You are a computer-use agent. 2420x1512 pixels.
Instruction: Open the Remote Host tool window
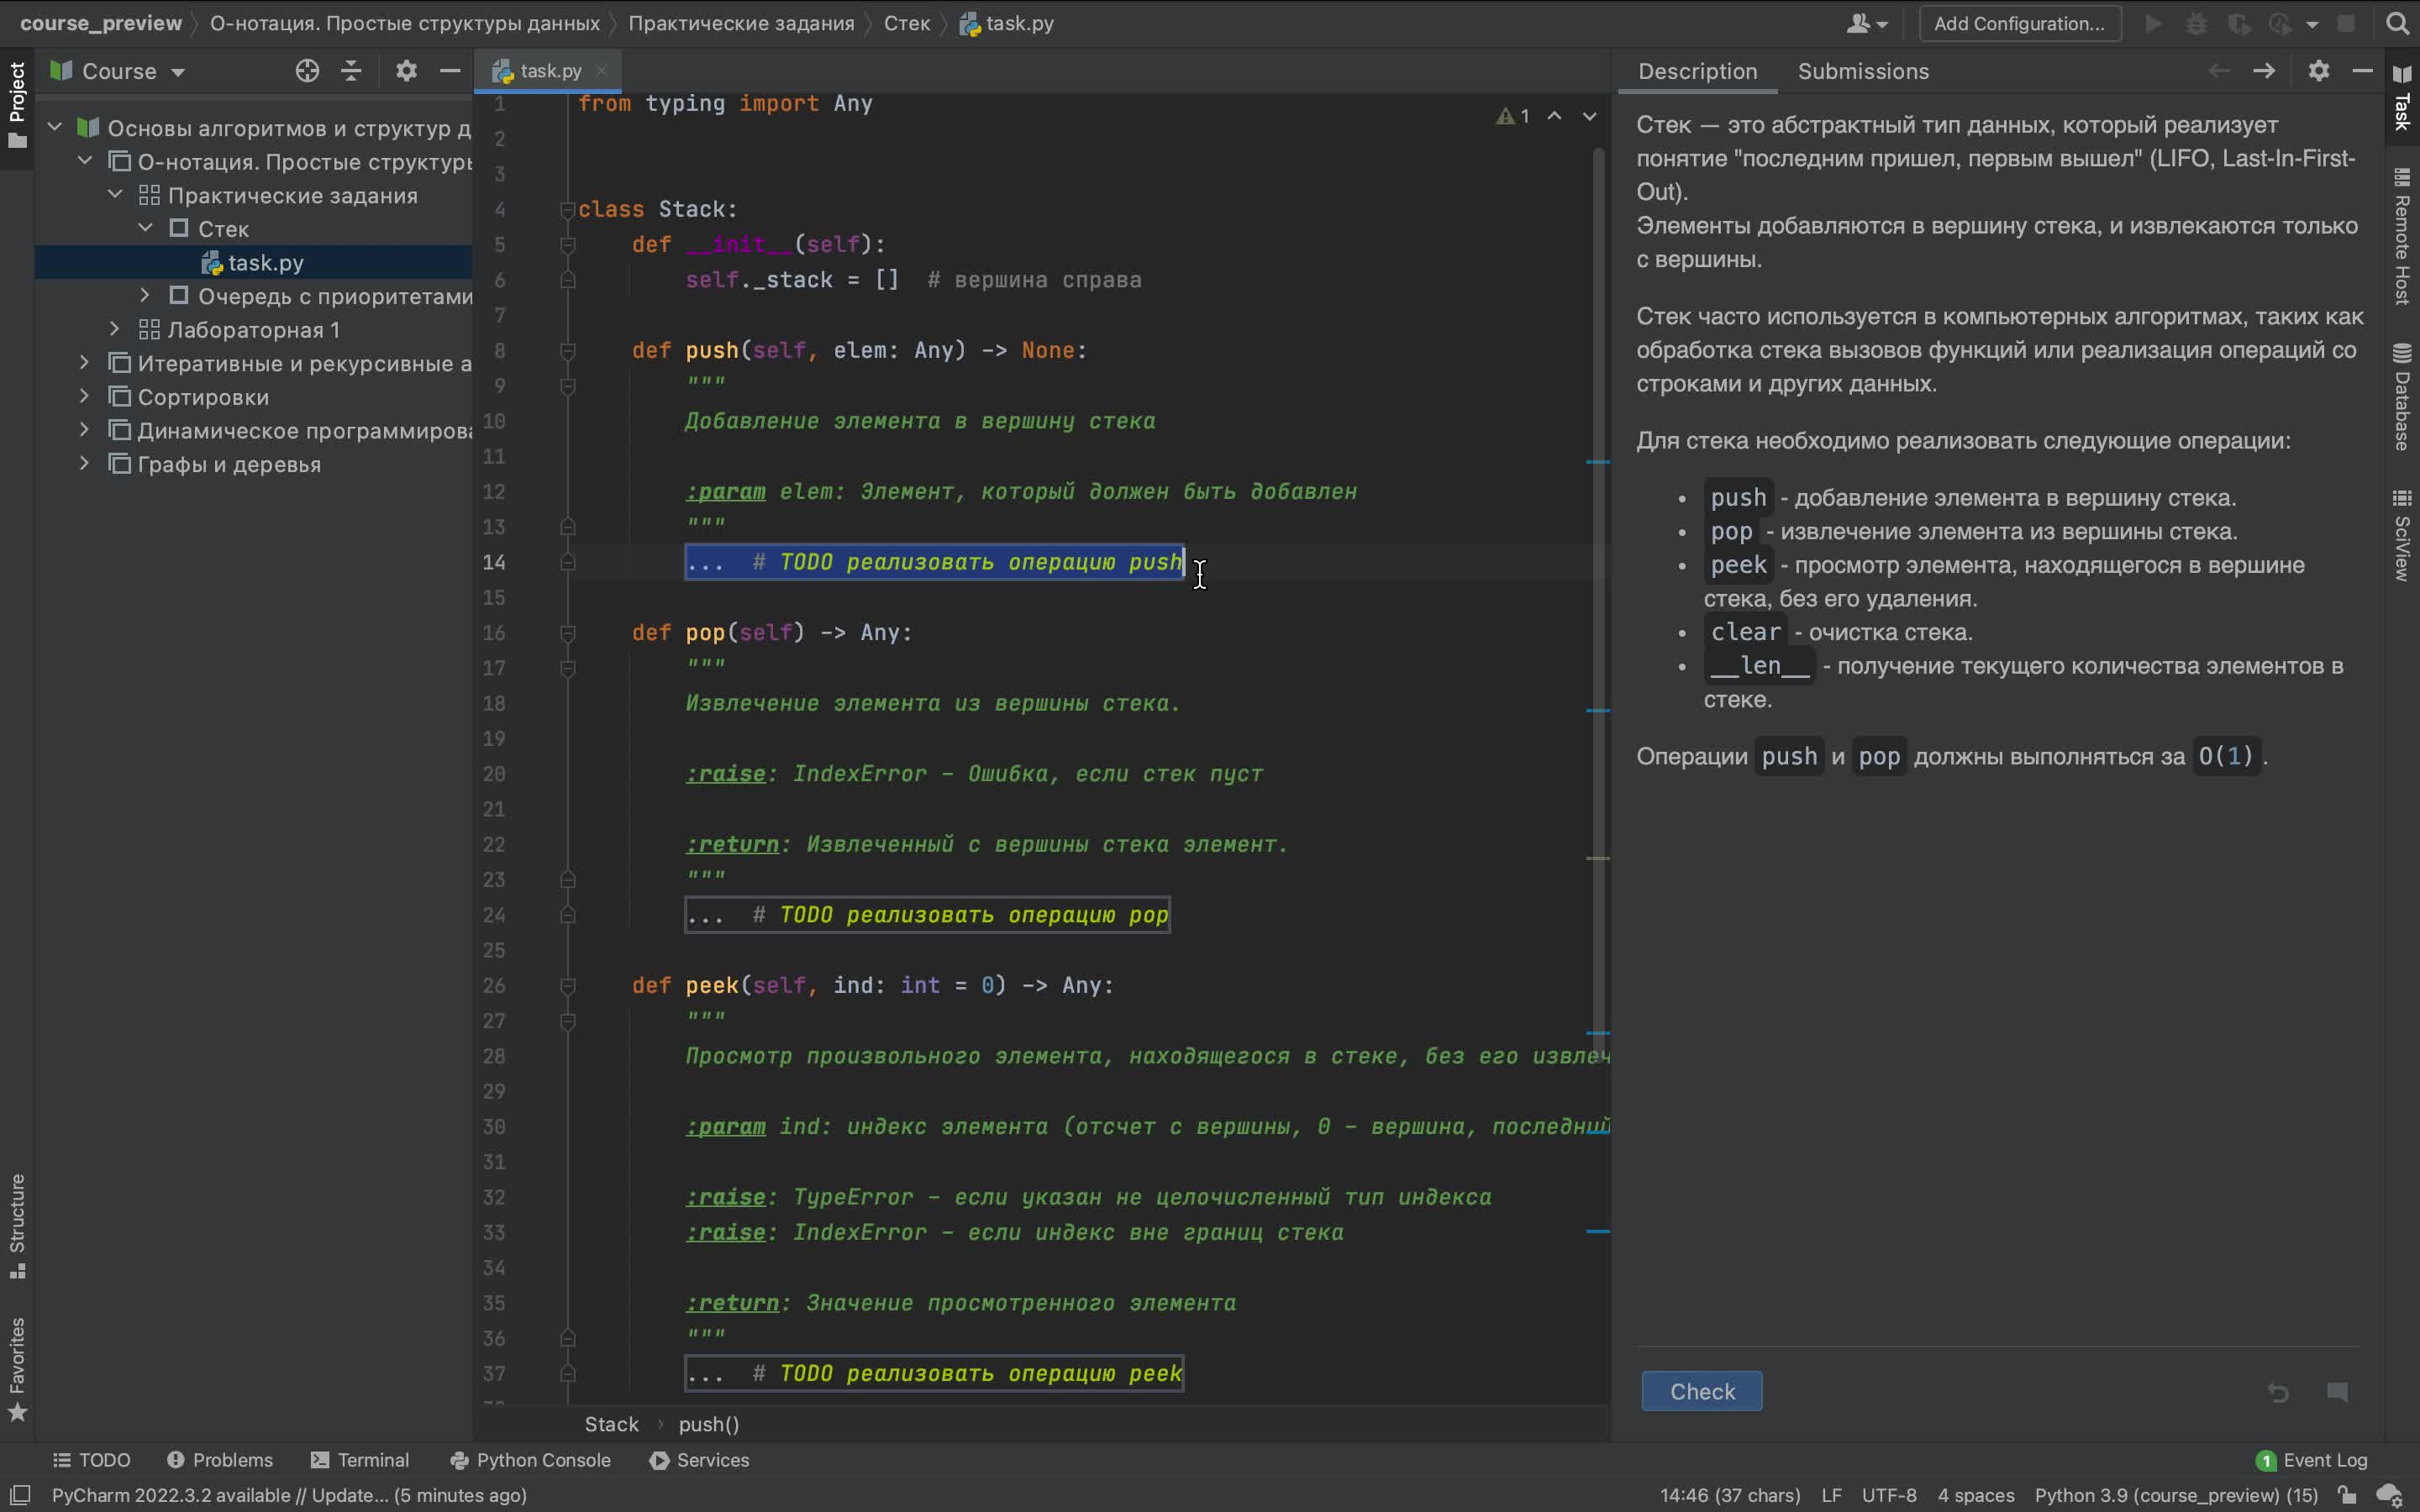click(2402, 237)
